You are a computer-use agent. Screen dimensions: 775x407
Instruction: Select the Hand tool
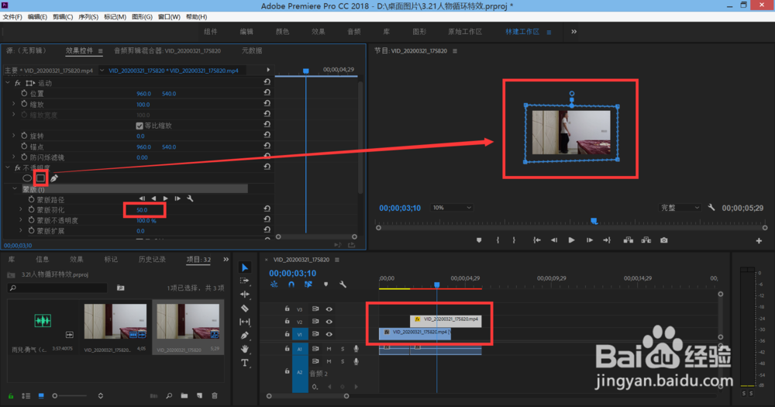[x=245, y=349]
